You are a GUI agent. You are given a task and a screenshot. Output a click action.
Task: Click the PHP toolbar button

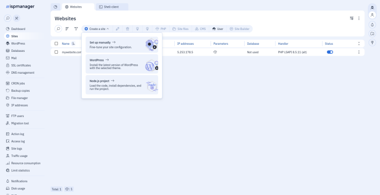[161, 29]
